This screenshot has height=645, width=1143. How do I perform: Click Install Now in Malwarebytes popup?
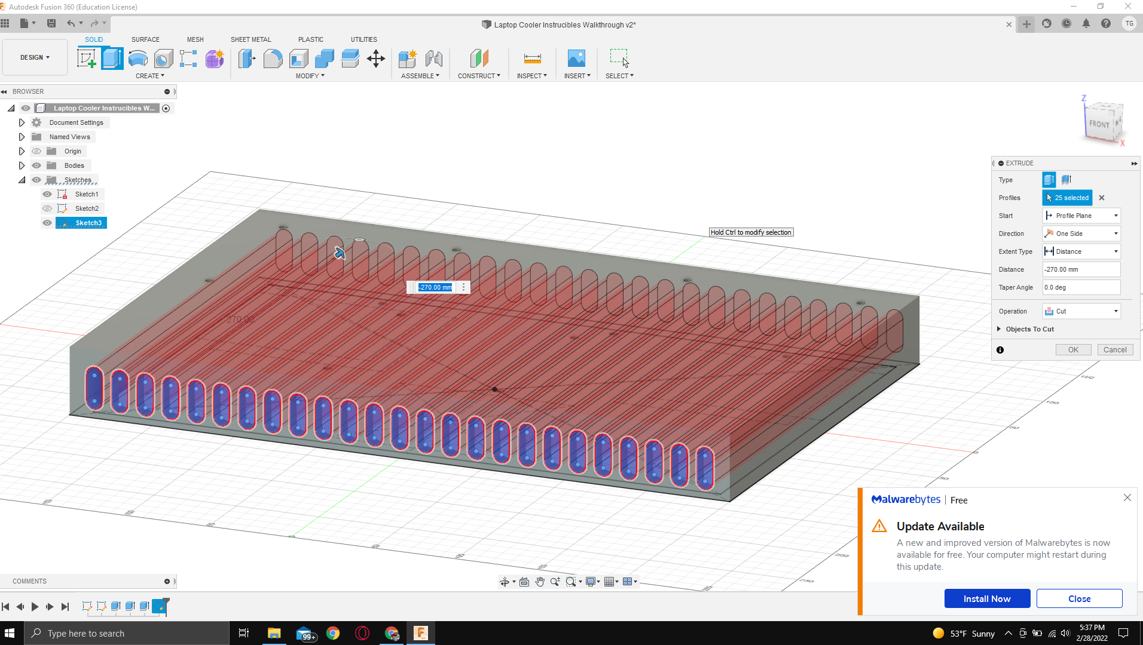(x=987, y=598)
